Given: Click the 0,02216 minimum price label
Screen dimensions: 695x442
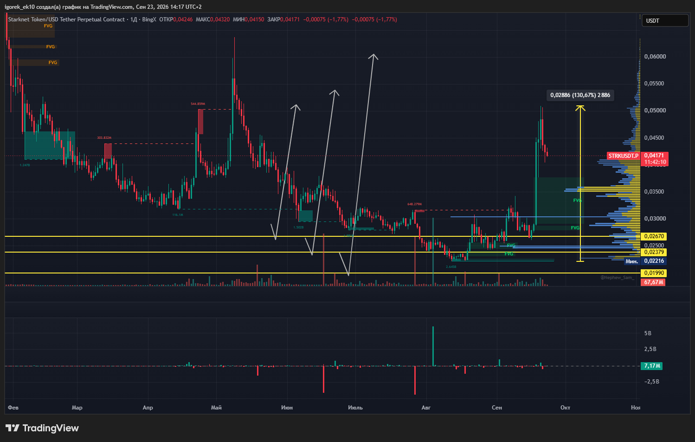Looking at the screenshot, I should [654, 261].
